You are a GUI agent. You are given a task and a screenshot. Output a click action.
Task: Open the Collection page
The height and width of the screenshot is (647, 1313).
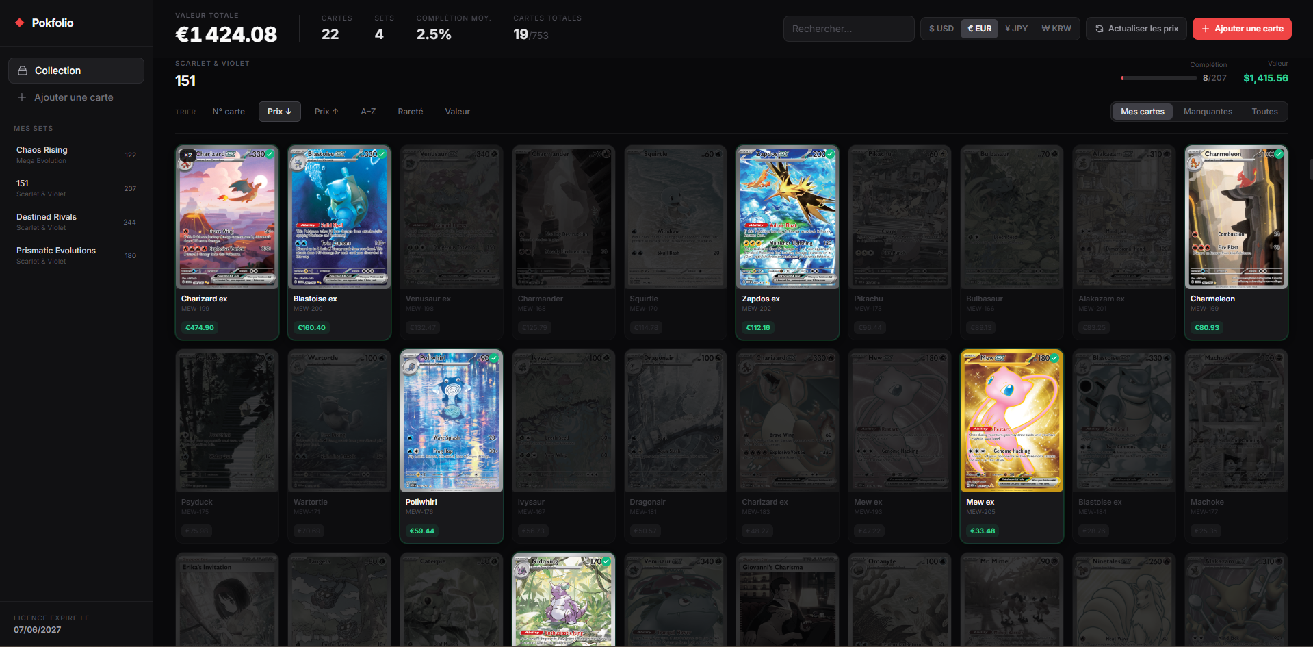pos(76,71)
